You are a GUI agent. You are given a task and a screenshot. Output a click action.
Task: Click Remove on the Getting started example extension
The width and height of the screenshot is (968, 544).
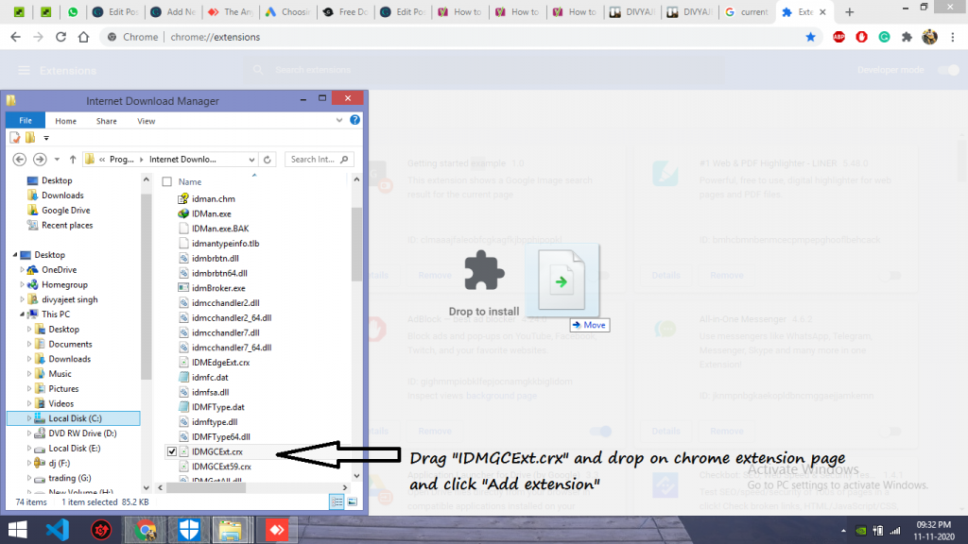435,275
